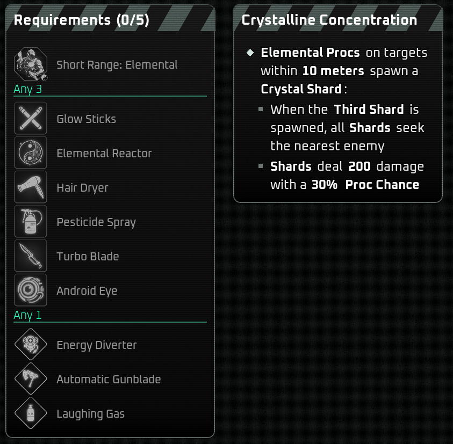Select the Hair Dryer icon

pyautogui.click(x=31, y=187)
